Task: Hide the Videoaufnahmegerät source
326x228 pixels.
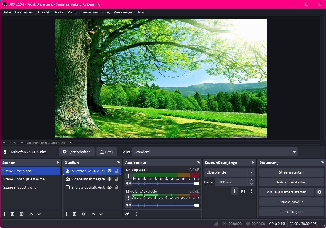Action: click(109, 179)
